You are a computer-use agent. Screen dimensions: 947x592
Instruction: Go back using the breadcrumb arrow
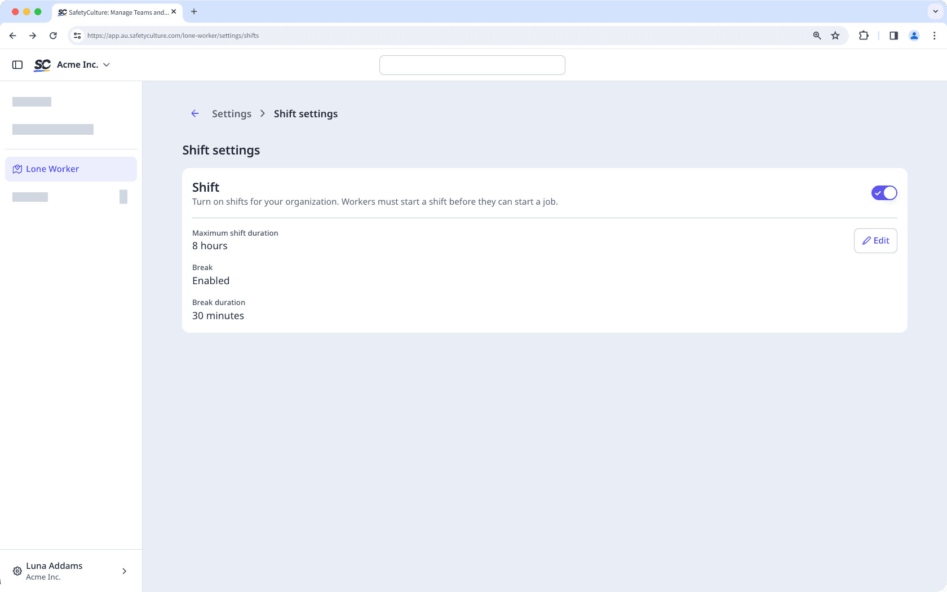(194, 113)
